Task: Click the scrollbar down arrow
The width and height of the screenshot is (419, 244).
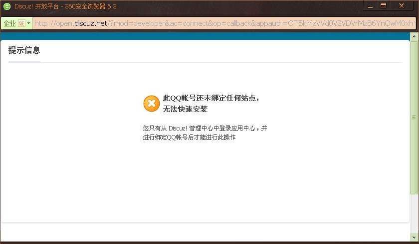Action: click(x=414, y=237)
